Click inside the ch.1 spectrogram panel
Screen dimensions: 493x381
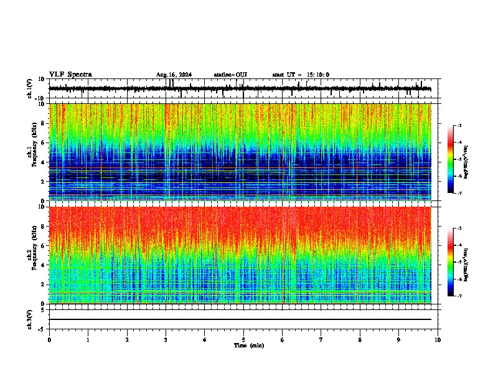coord(240,152)
